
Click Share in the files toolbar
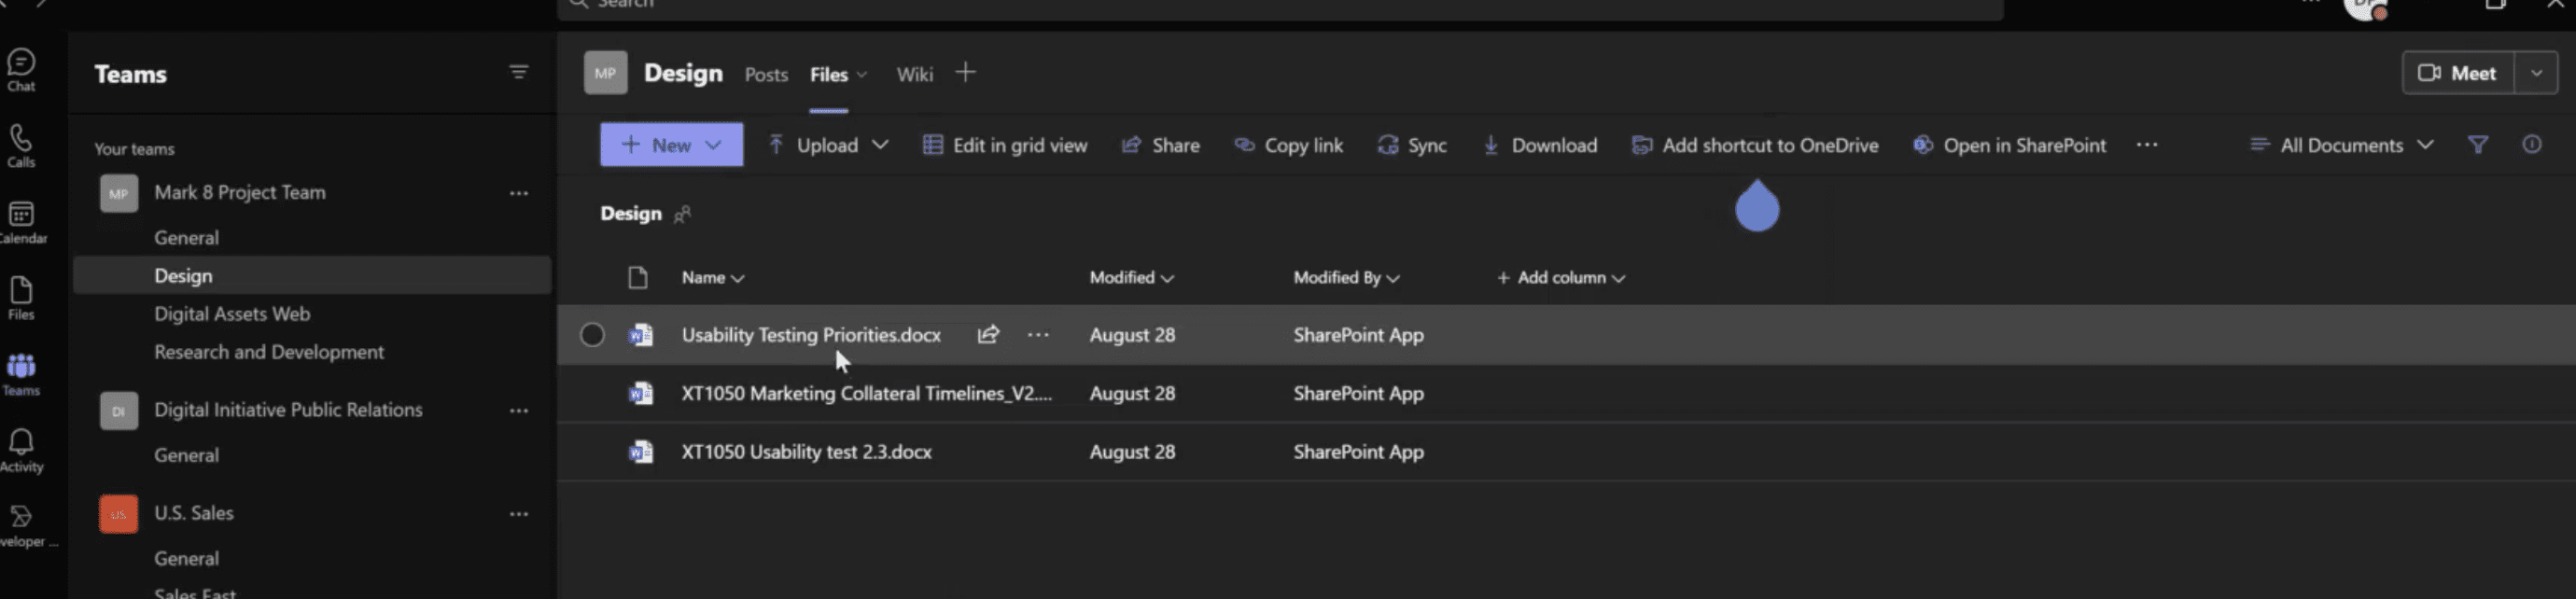[1160, 145]
